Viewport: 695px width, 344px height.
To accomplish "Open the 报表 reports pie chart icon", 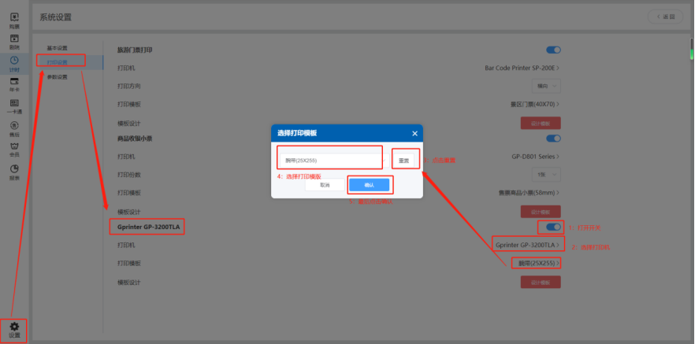I will tap(14, 171).
